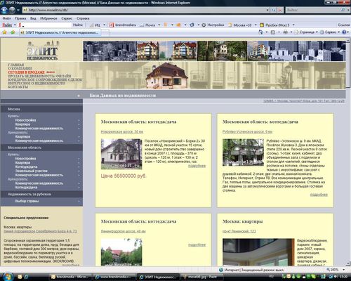Open the Сервис dropdown in command bar
351x281 pixels.
click(x=330, y=32)
